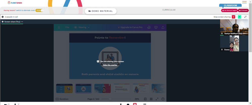Click PS Moments button
Image resolution: width=252 pixels, height=105 pixels.
[x=243, y=10]
